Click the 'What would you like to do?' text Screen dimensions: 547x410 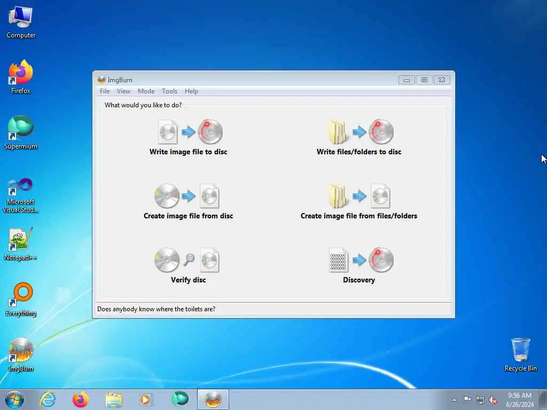tap(143, 105)
